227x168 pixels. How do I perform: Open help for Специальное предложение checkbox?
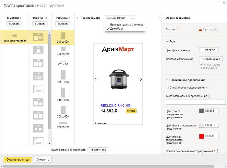coord(206,87)
